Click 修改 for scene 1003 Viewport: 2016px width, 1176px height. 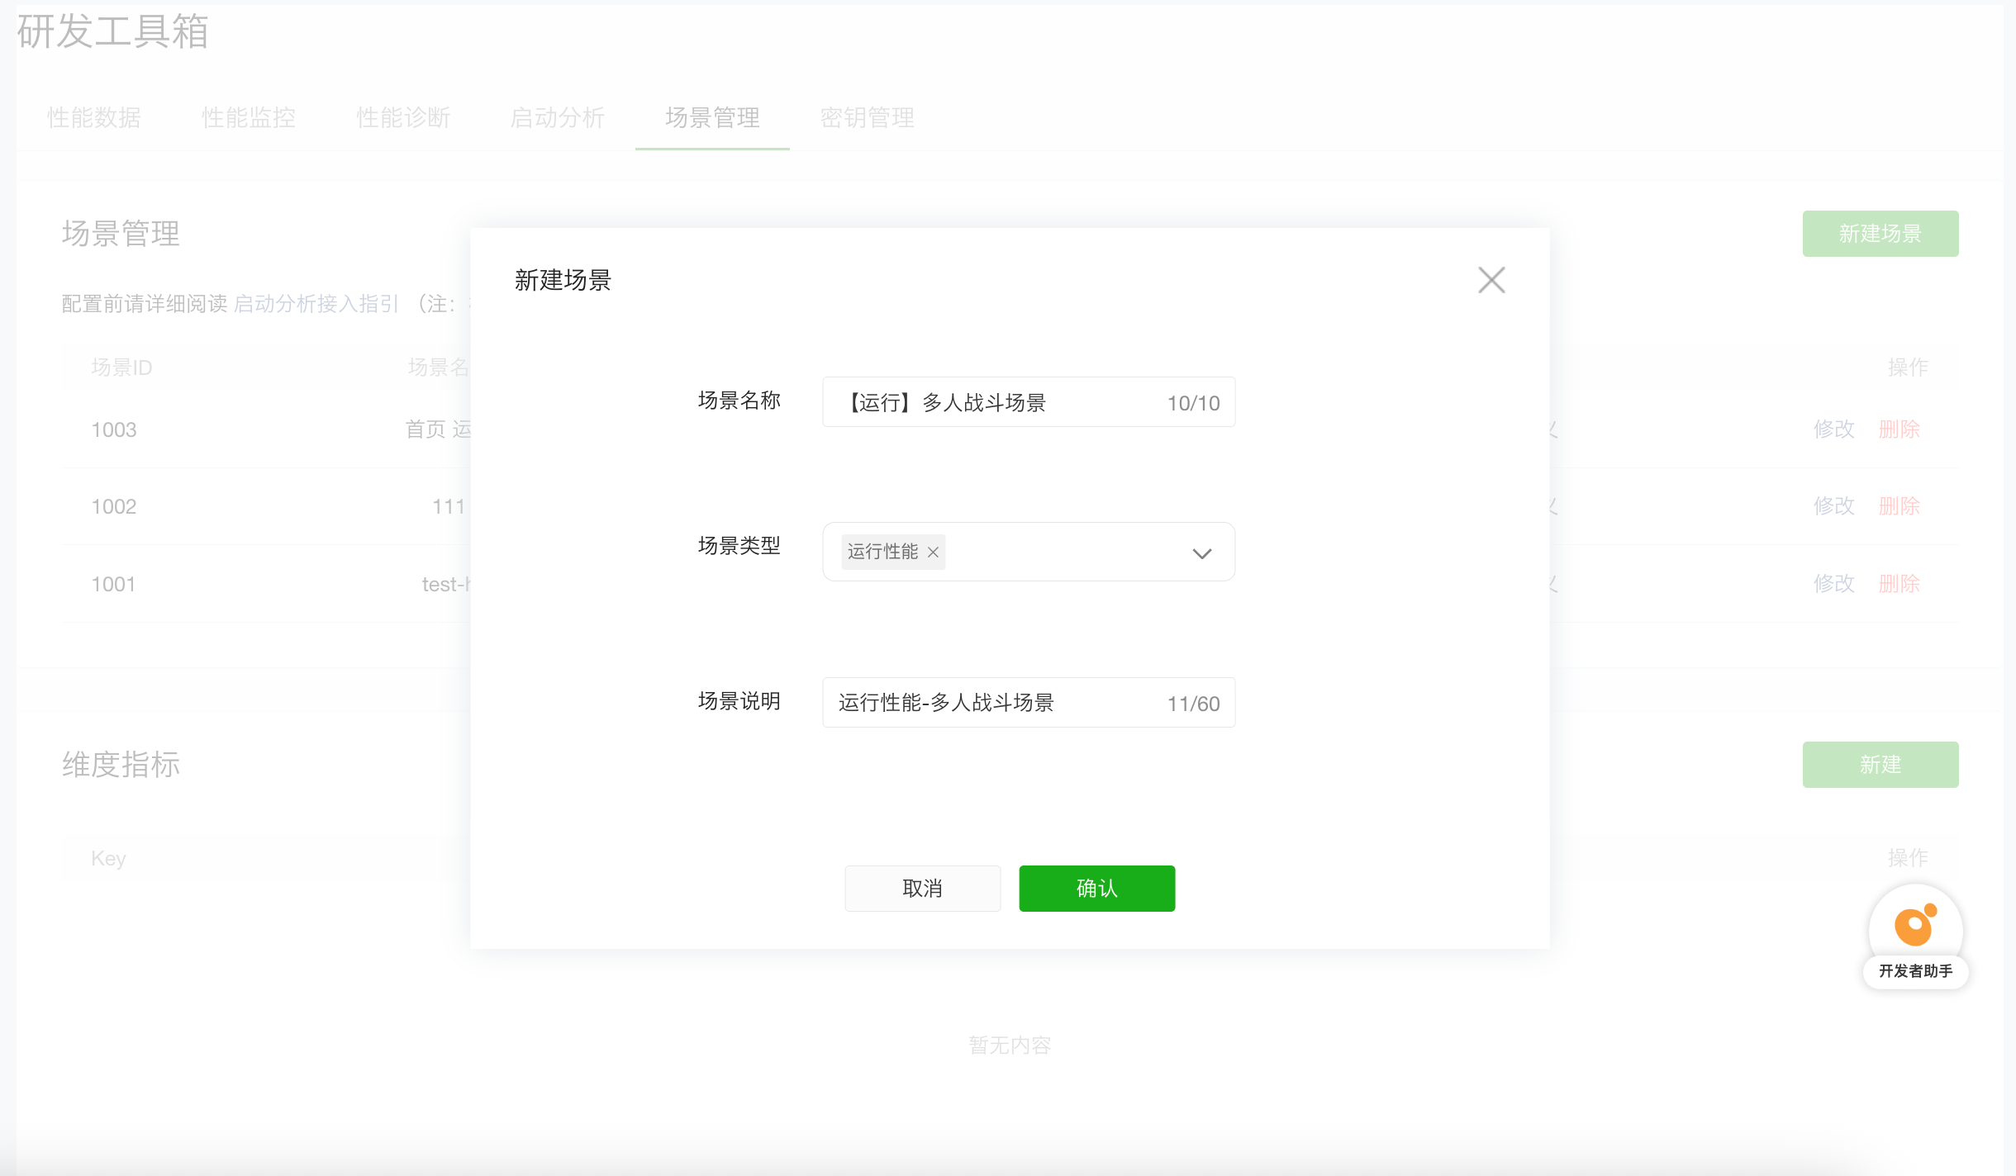coord(1834,429)
